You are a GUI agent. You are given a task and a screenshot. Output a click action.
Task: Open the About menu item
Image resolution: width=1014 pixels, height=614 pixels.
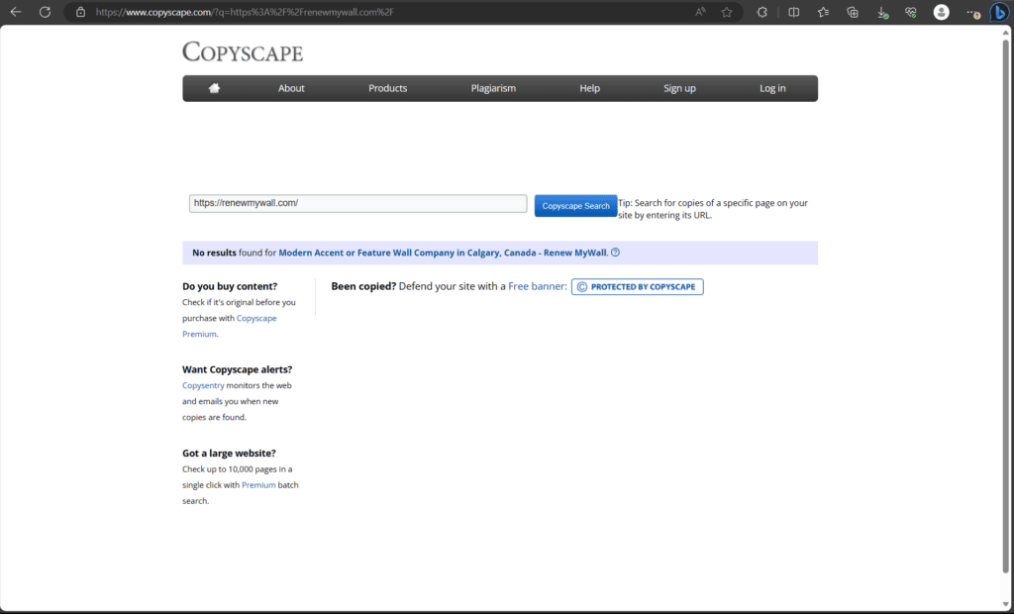[x=291, y=88]
